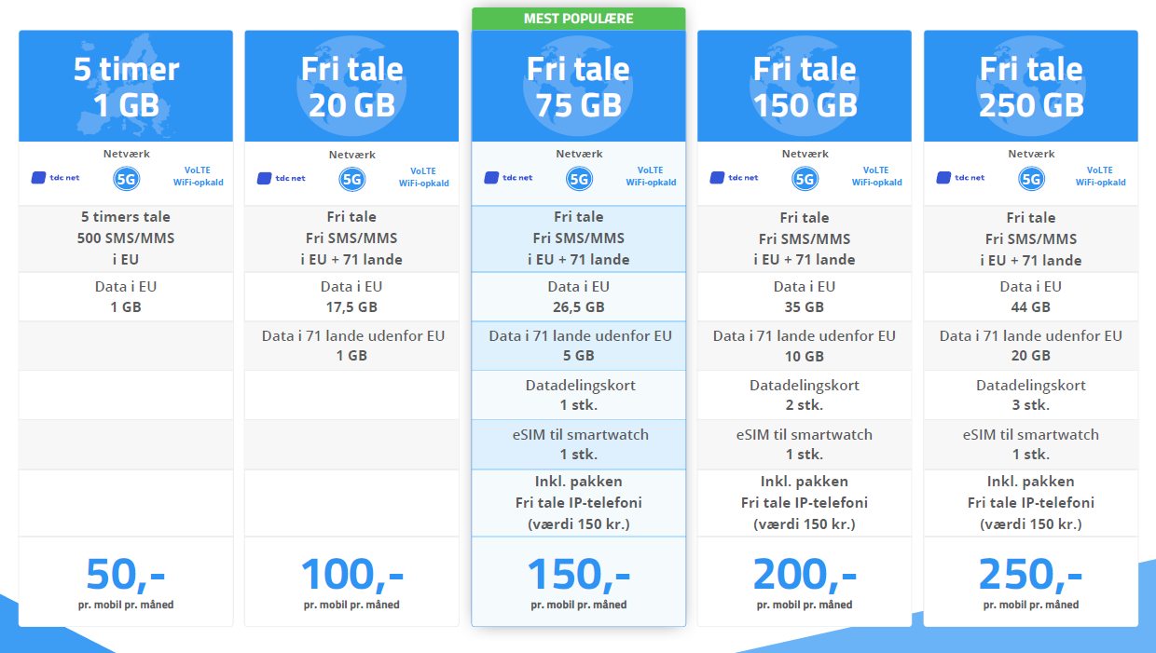Choose the Fri tale 150 GB plan header
Viewport: 1156px width, 653px height.
[805, 86]
